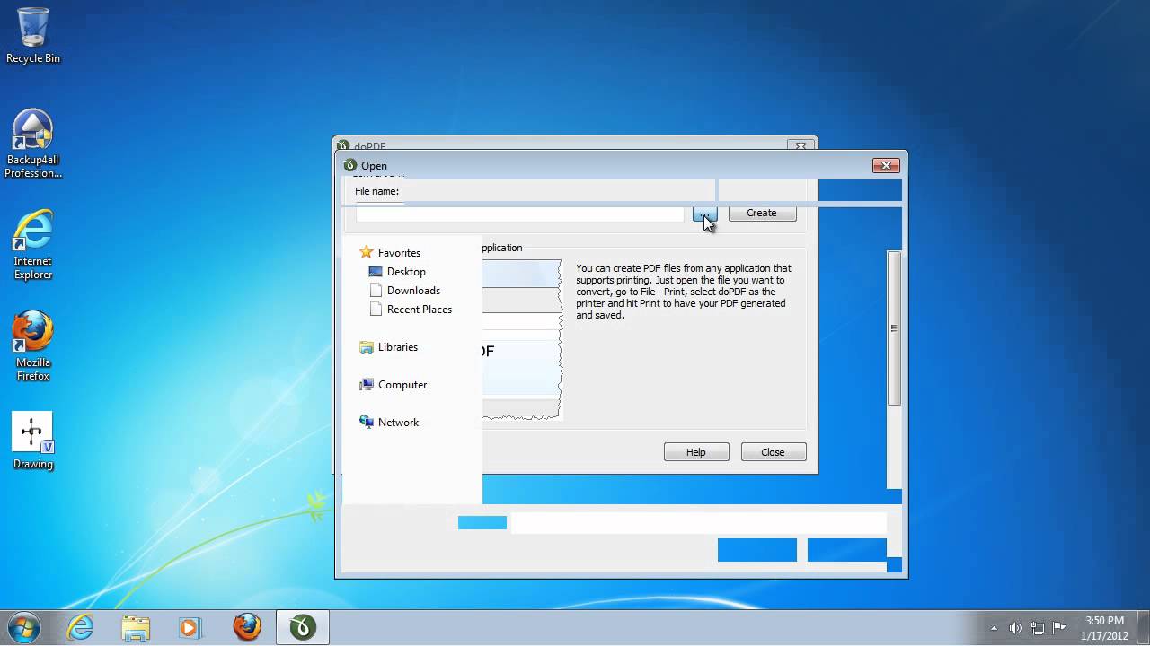
Task: Select the doPDF taskbar button
Action: (x=303, y=627)
